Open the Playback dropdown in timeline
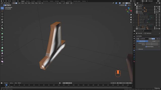Screen dimensions: 161x90 pos(6,83)
